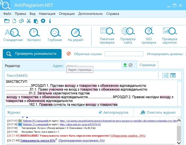Switch to the Страница tab
This screenshot has height=145, width=186.
point(148,65)
